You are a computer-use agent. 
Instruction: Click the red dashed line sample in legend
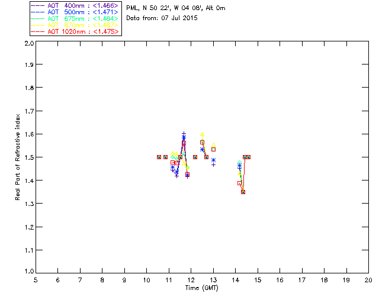coord(38,31)
